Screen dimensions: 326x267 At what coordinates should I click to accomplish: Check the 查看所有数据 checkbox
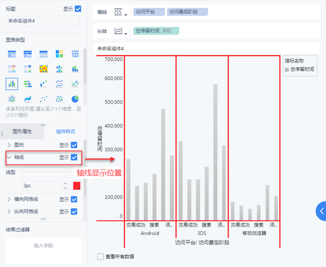[100, 257]
